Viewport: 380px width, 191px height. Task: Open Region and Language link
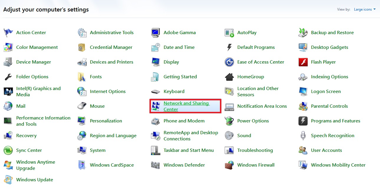coord(113,136)
